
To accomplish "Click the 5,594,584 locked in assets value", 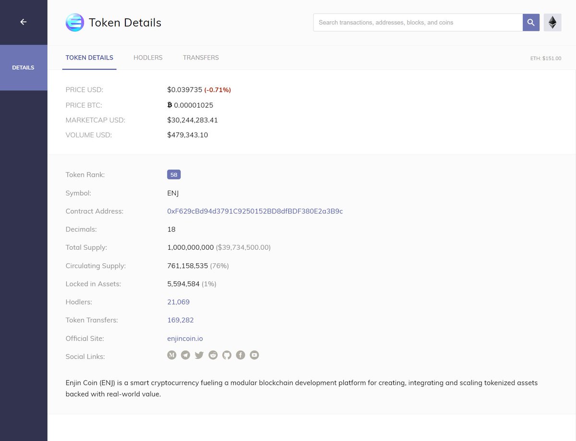I will coord(183,284).
